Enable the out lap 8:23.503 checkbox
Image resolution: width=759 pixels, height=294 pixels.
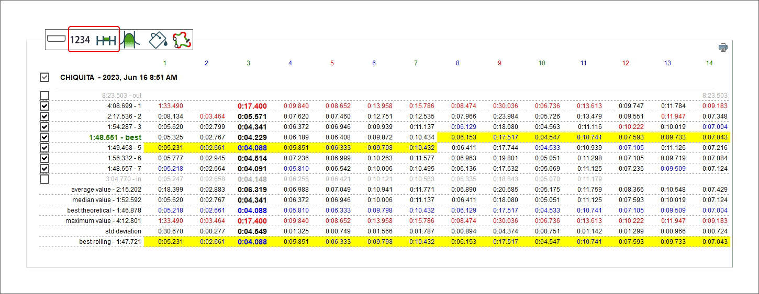[44, 96]
